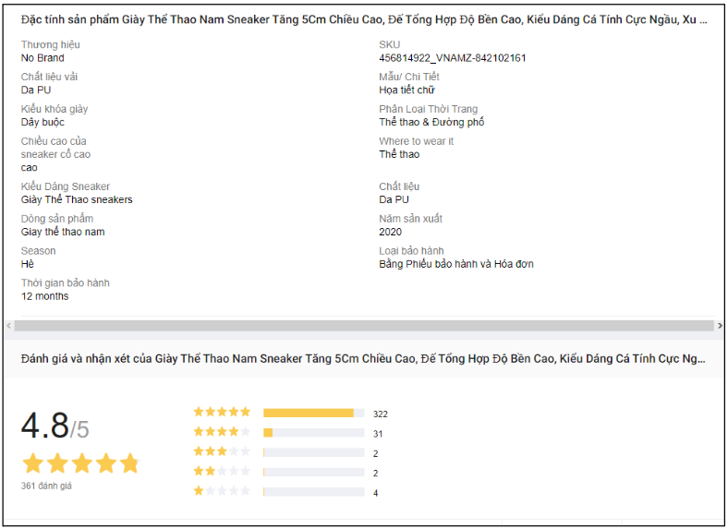The height and width of the screenshot is (528, 728).
Task: Click the 1-star rating row icons
Action: (x=222, y=492)
